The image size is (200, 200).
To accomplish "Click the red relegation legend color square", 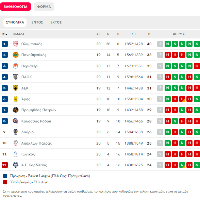I will [5, 182].
